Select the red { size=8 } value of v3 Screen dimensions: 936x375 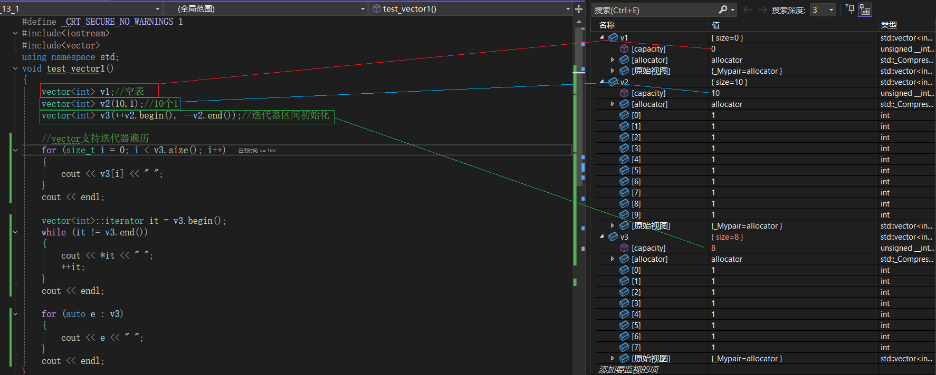pyautogui.click(x=727, y=236)
